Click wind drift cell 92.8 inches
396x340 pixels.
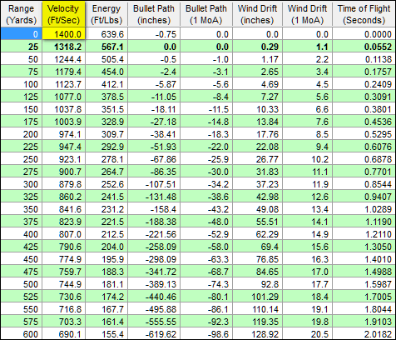coord(257,284)
